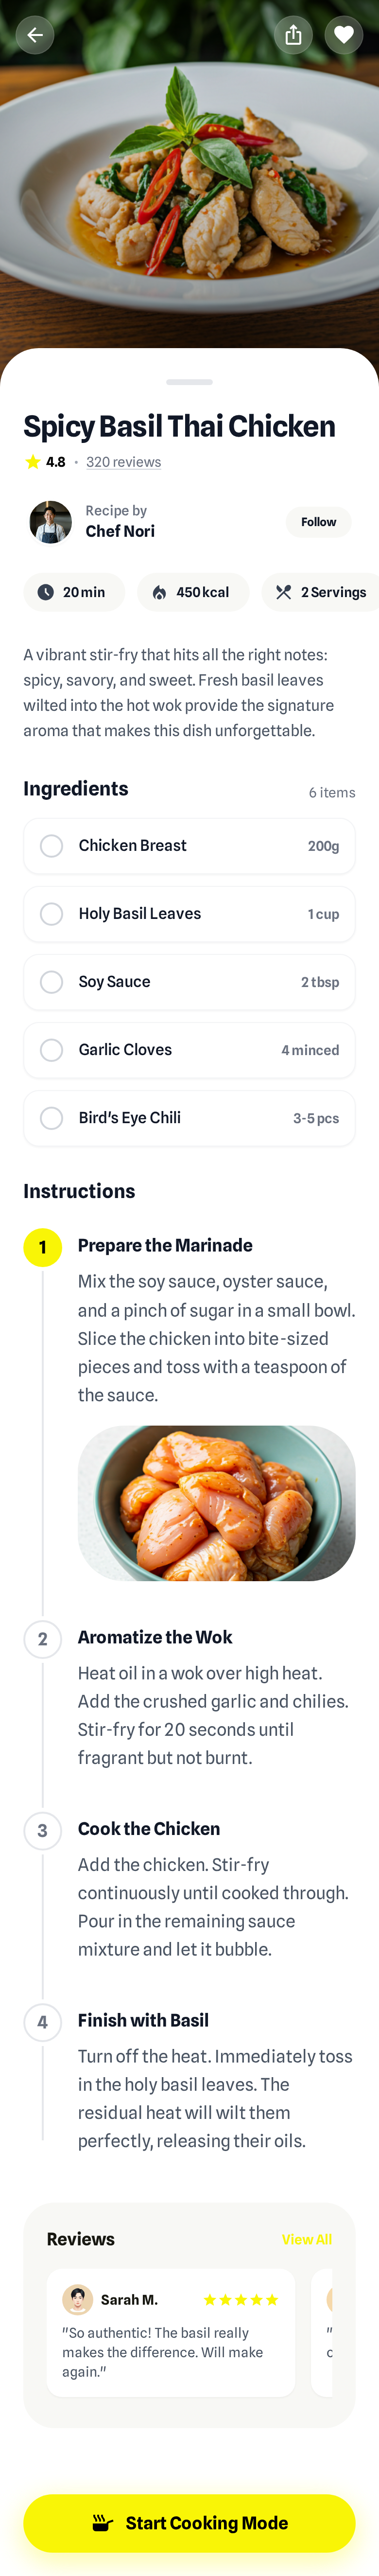Open the marinated chicken step photo

[x=216, y=1503]
